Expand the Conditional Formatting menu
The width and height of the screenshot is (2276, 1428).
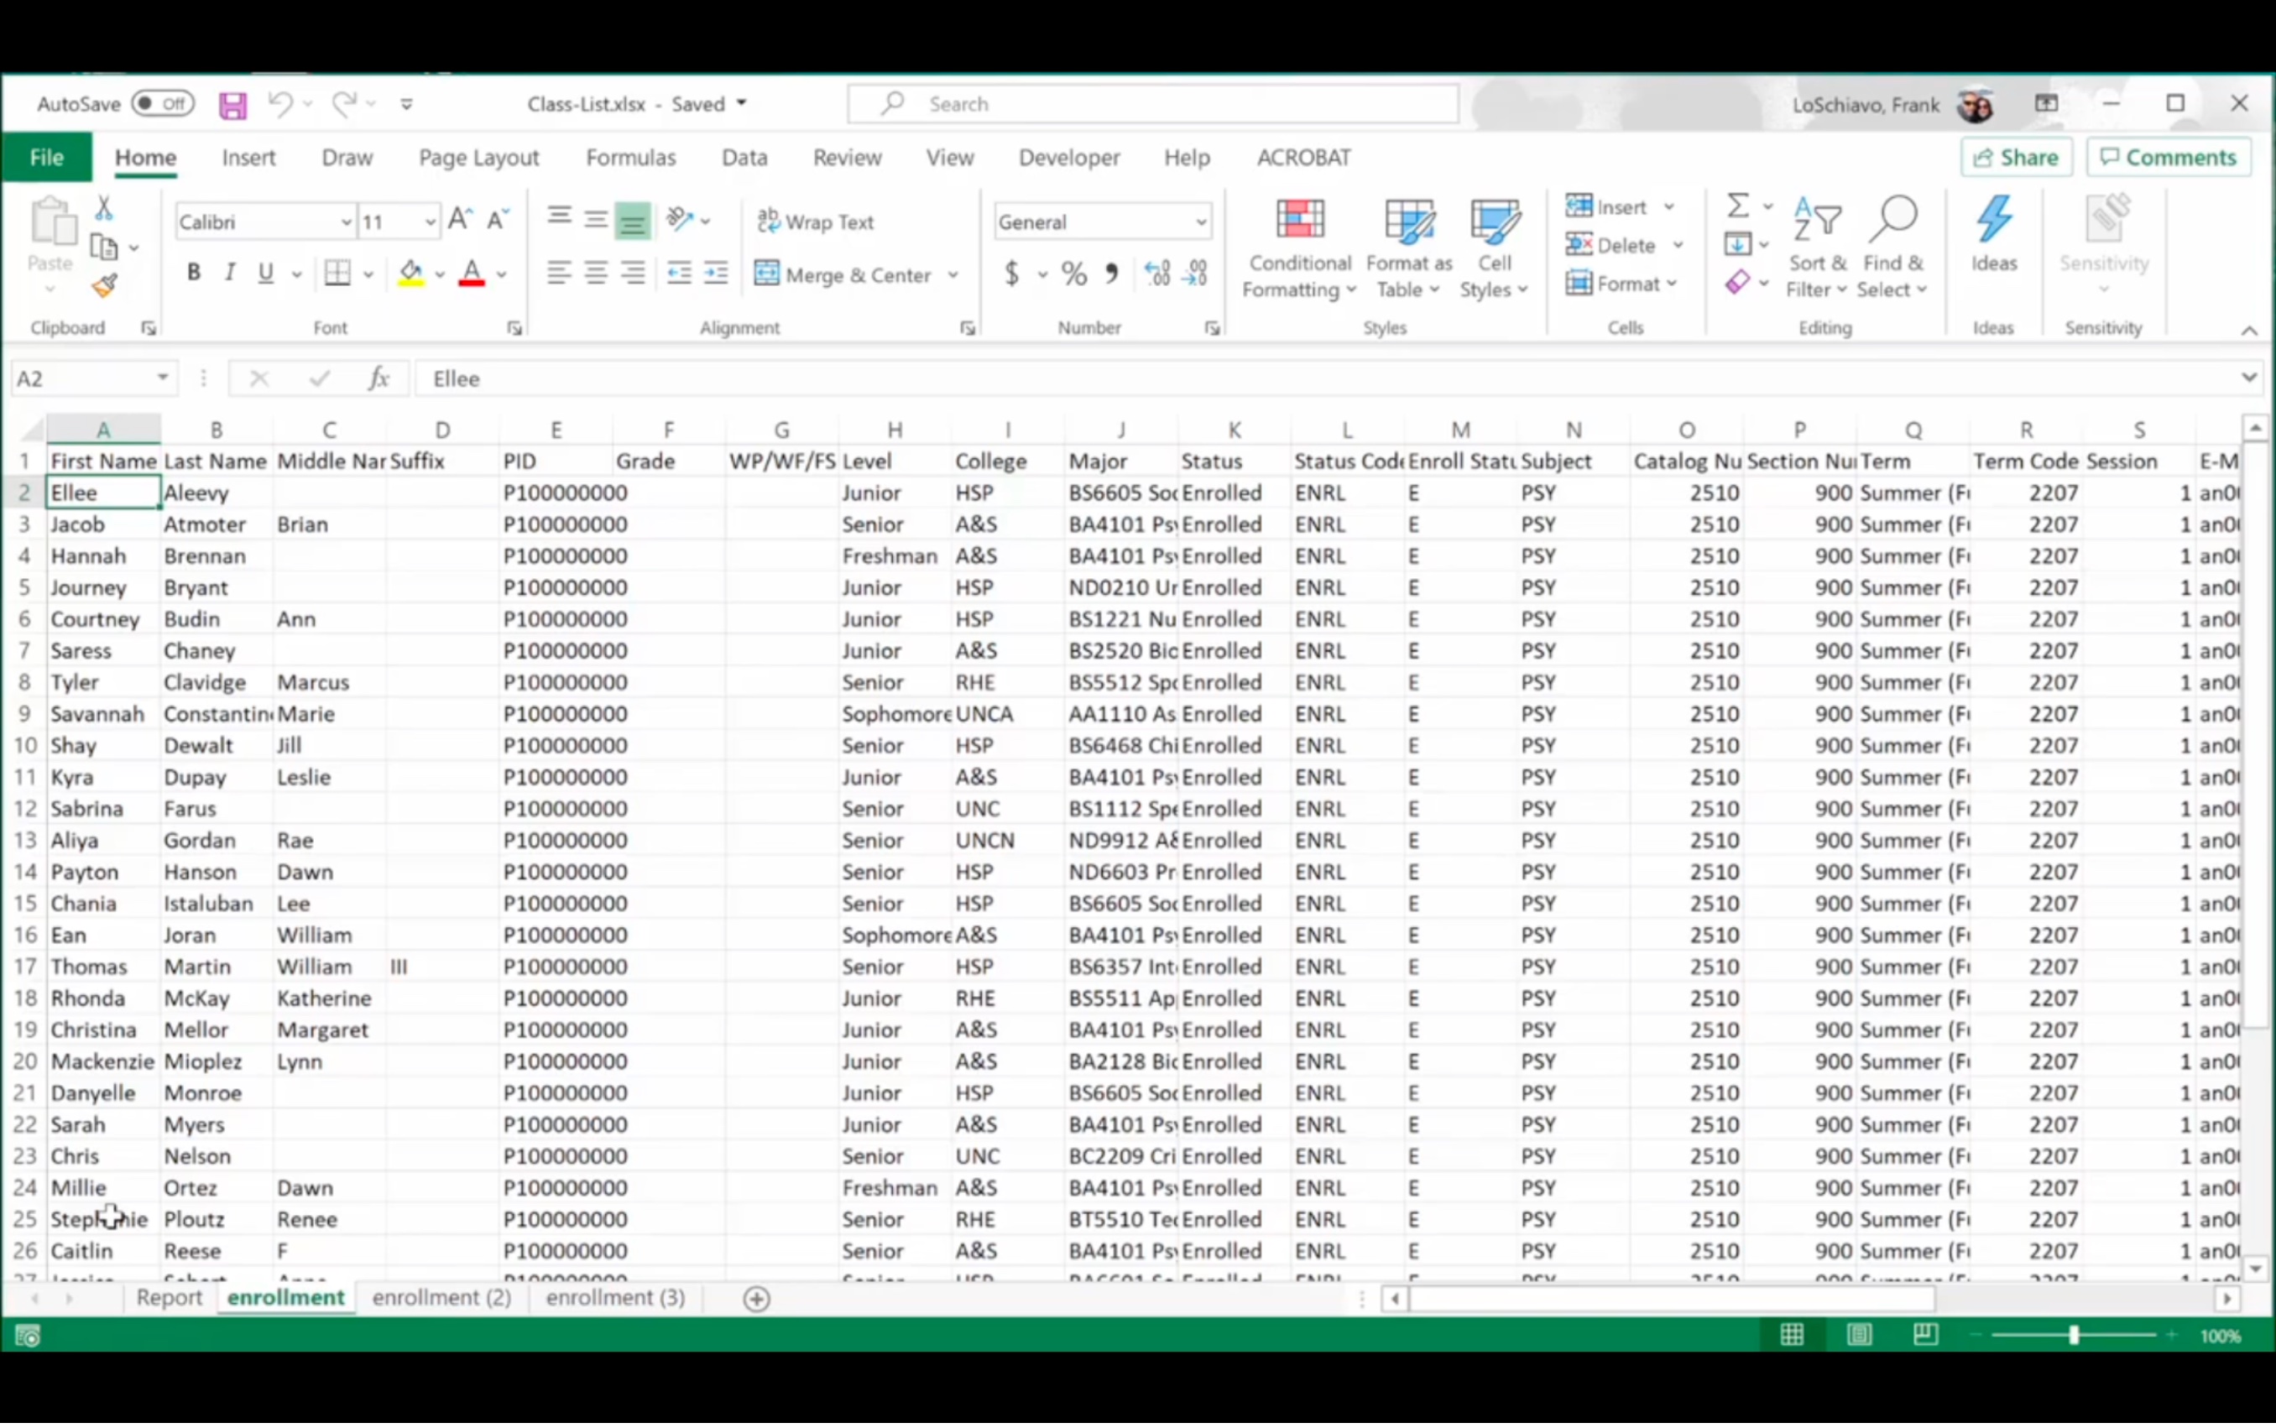click(x=1299, y=249)
